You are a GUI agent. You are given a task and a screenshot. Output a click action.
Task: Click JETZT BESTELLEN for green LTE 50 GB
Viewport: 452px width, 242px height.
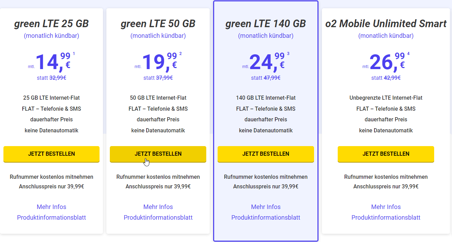coord(158,154)
